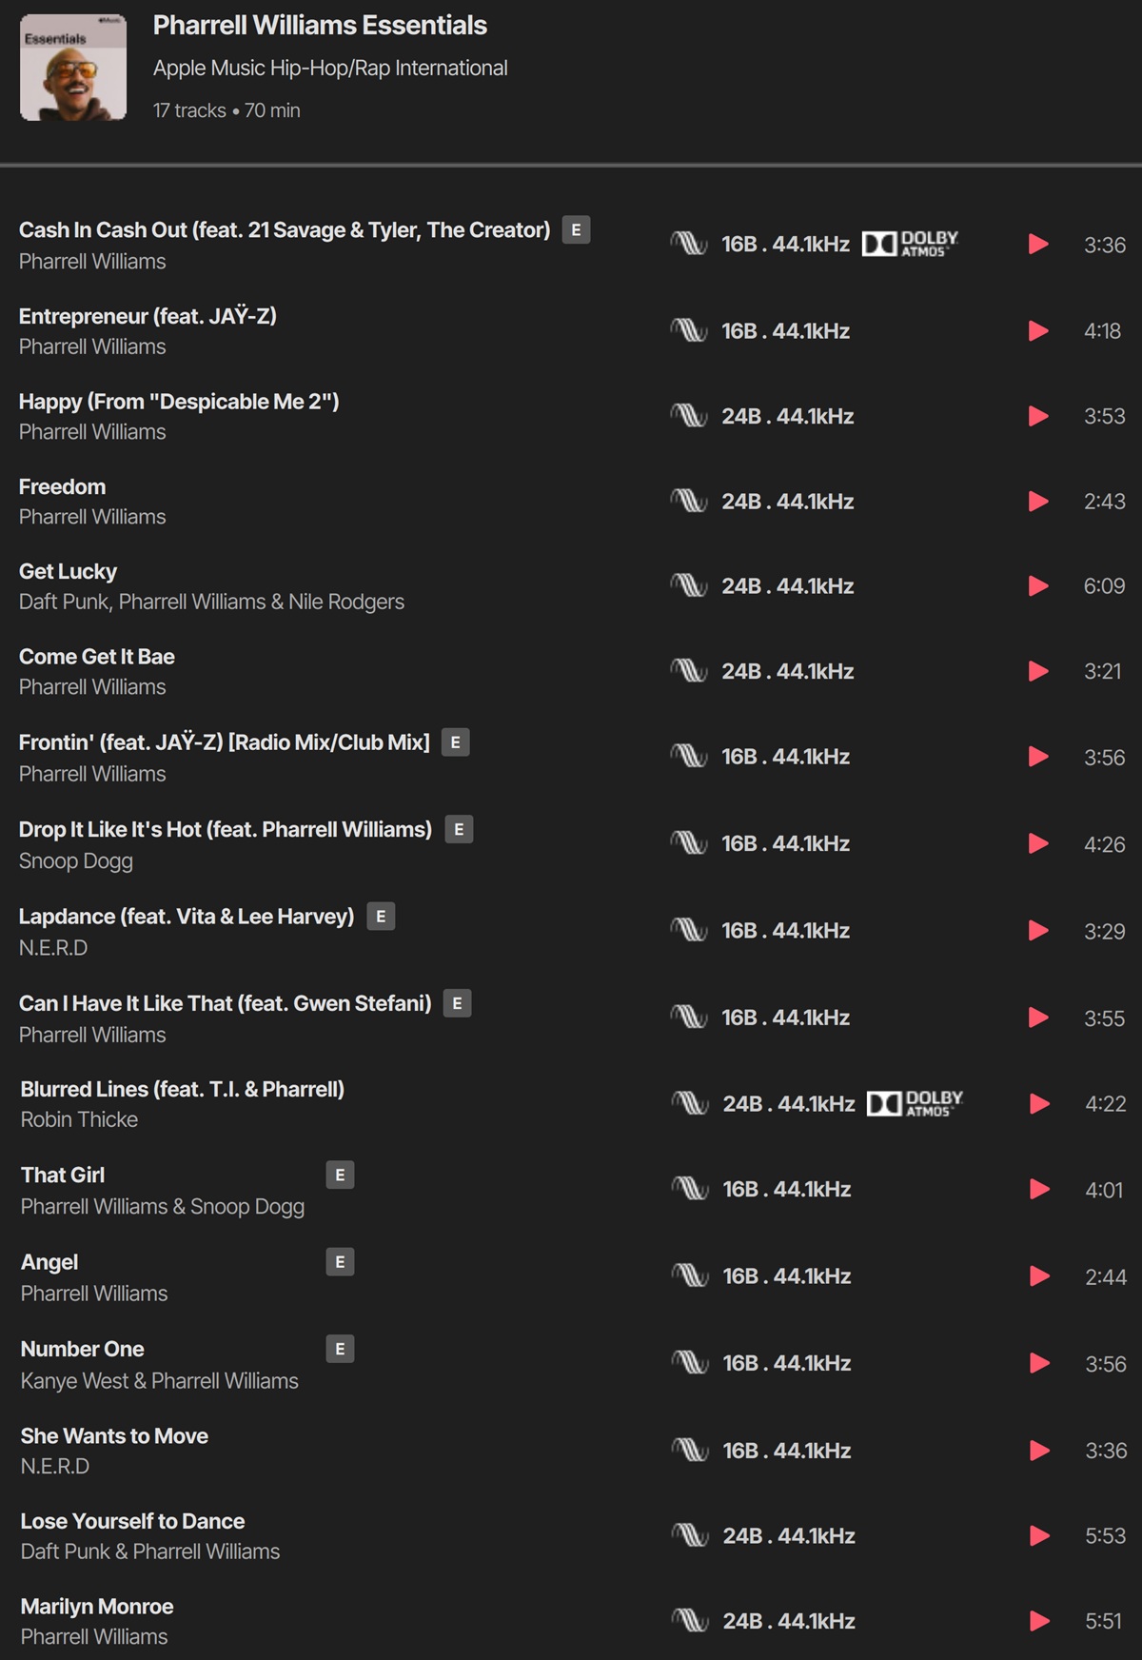Select Number One track title
This screenshot has width=1142, height=1660.
[83, 1349]
